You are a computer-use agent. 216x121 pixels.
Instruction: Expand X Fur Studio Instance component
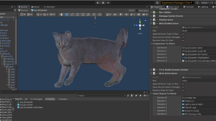point(151,70)
